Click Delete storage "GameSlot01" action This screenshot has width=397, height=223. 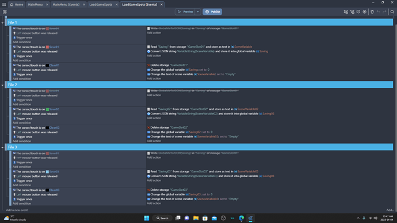tap(167, 65)
